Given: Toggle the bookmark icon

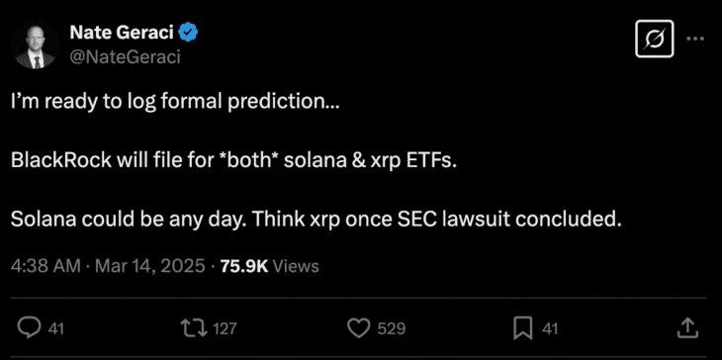Looking at the screenshot, I should [x=522, y=328].
